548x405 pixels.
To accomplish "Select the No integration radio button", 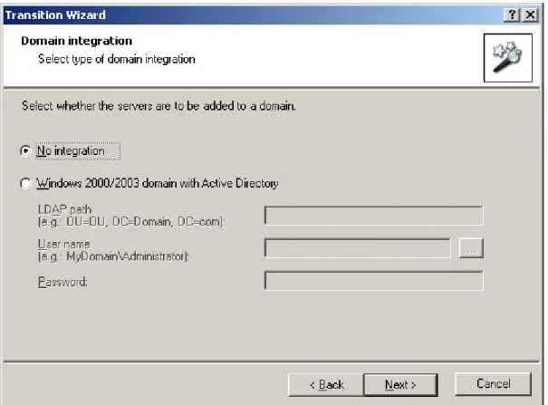I will 25,151.
